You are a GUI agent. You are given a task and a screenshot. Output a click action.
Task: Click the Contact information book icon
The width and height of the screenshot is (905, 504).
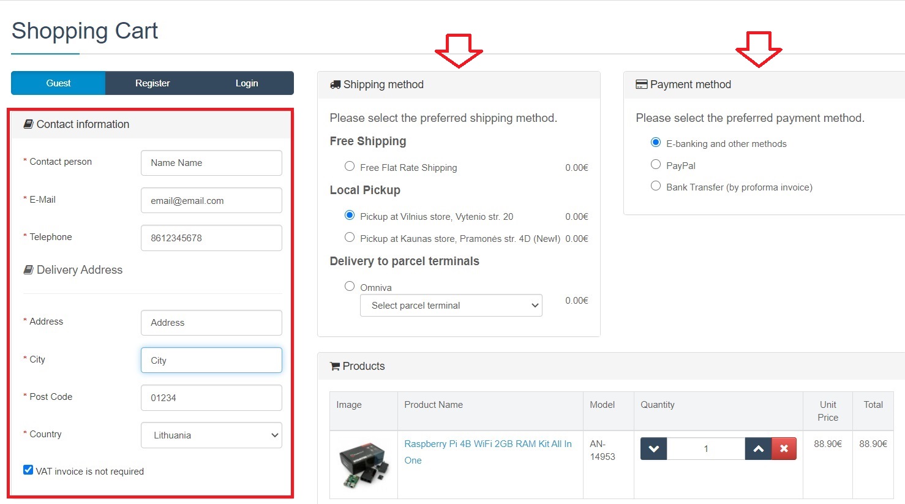(28, 124)
